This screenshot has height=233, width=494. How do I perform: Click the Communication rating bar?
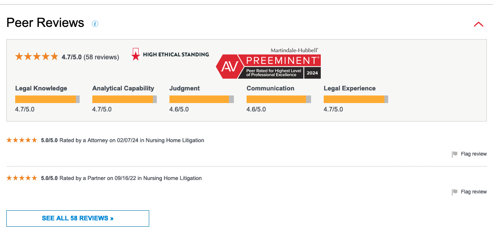[x=279, y=99]
